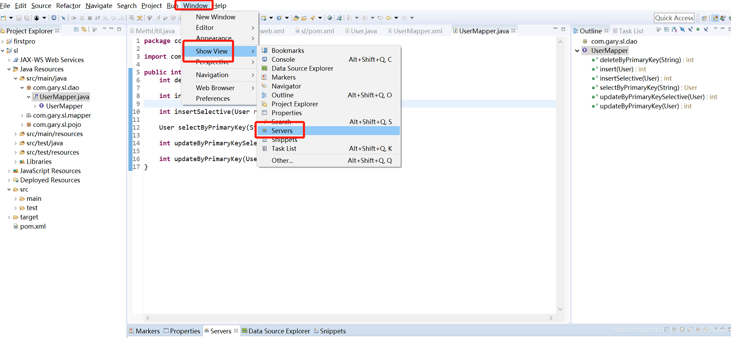Collapse the com.gary.sl.dao package
Image resolution: width=731 pixels, height=338 pixels.
pyautogui.click(x=22, y=88)
